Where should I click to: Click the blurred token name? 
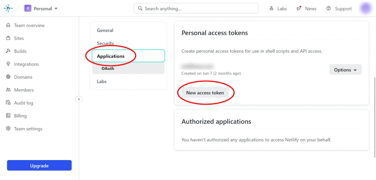(x=197, y=66)
